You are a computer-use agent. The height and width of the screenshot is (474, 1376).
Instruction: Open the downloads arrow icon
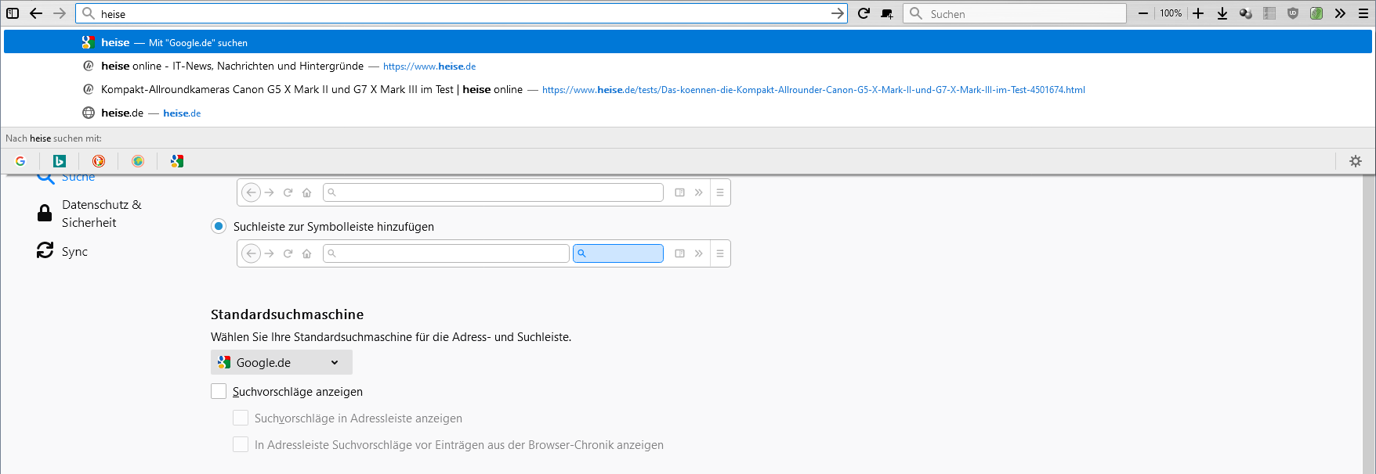point(1222,13)
